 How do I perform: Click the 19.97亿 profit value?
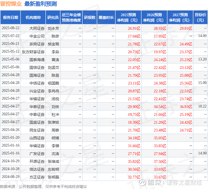(160, 52)
